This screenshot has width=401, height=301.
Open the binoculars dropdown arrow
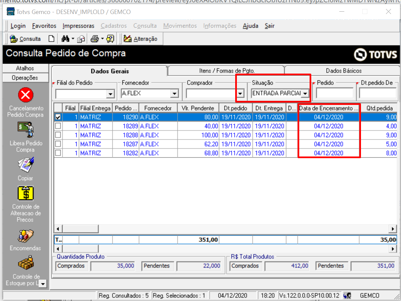pos(73,39)
